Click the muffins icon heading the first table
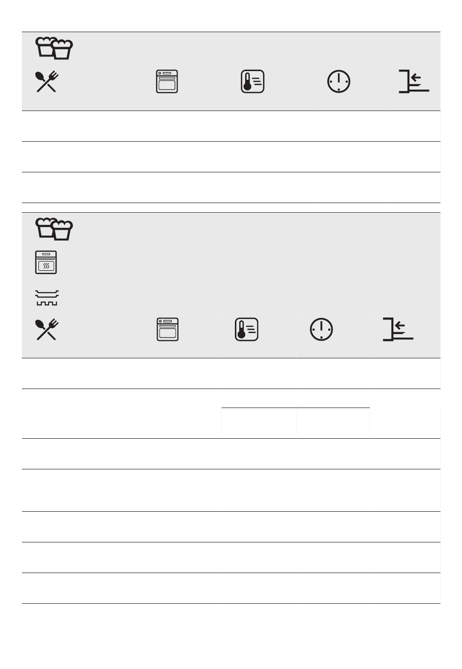The height and width of the screenshot is (669, 462). point(54,49)
